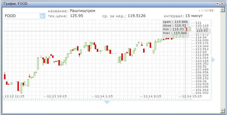
Task: Click the 115.176 price axis label
Action: (202, 43)
